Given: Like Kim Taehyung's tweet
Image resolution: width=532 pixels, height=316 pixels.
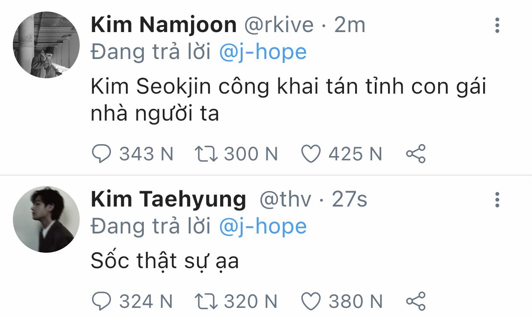Looking at the screenshot, I should point(311,302).
